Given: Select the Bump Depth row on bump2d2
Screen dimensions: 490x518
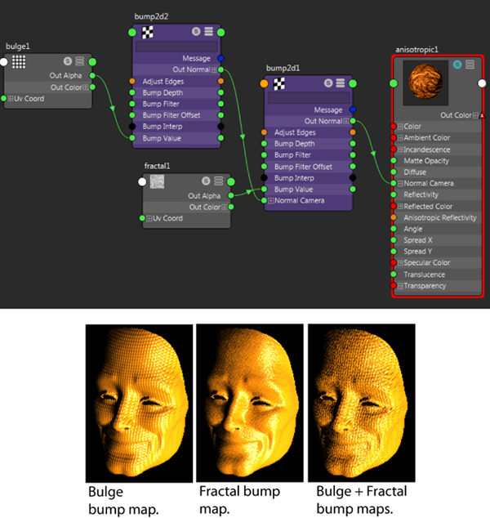Looking at the screenshot, I should (x=176, y=93).
